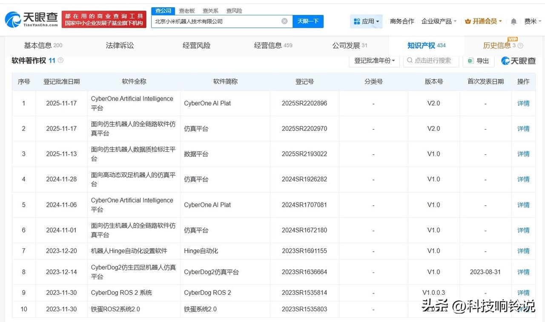This screenshot has height=322, width=545.
Task: Open the 历史信息 VIP tab
Action: click(503, 46)
